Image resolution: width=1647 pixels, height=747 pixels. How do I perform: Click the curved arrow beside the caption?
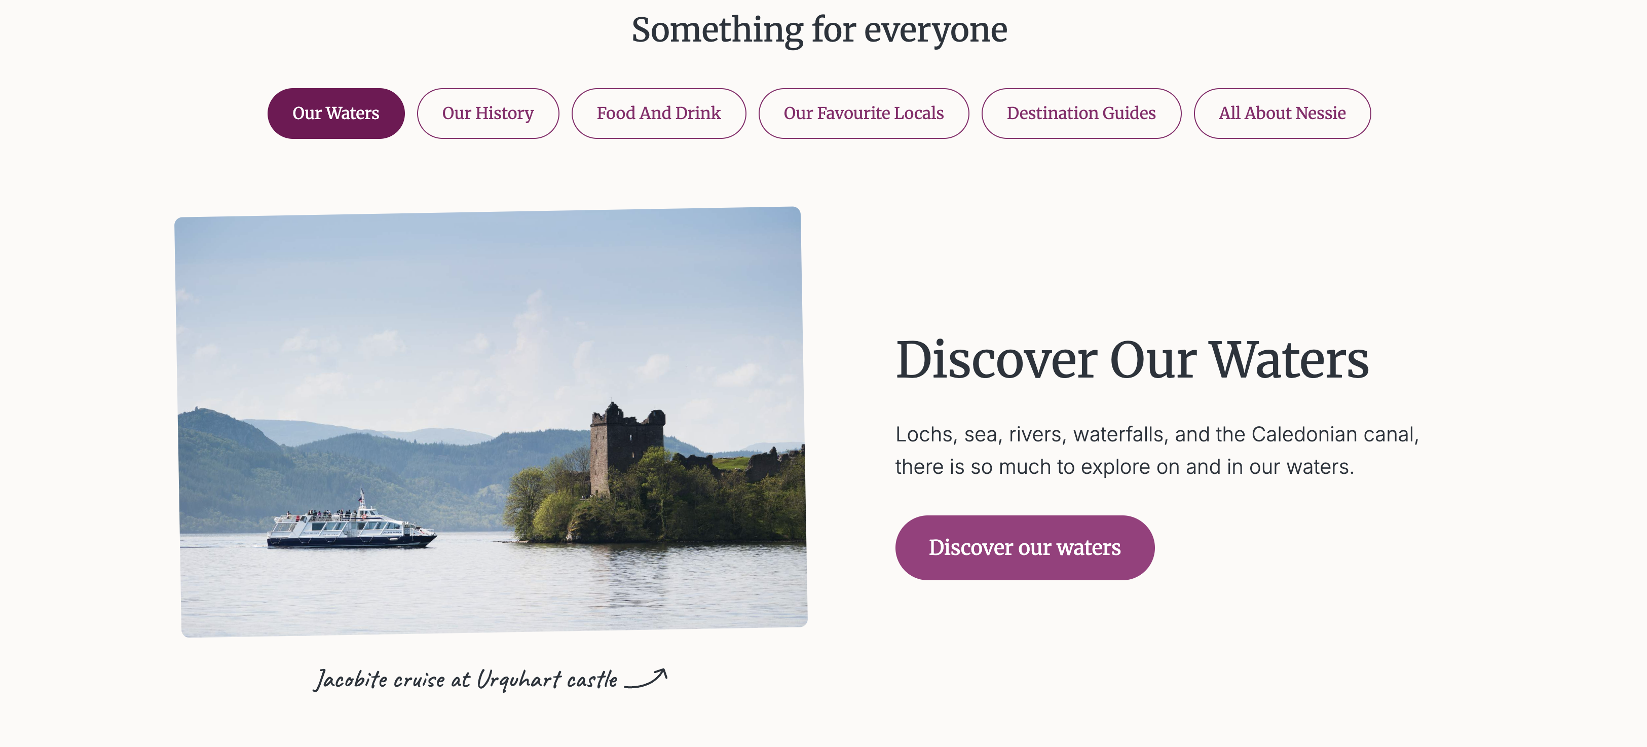point(646,678)
